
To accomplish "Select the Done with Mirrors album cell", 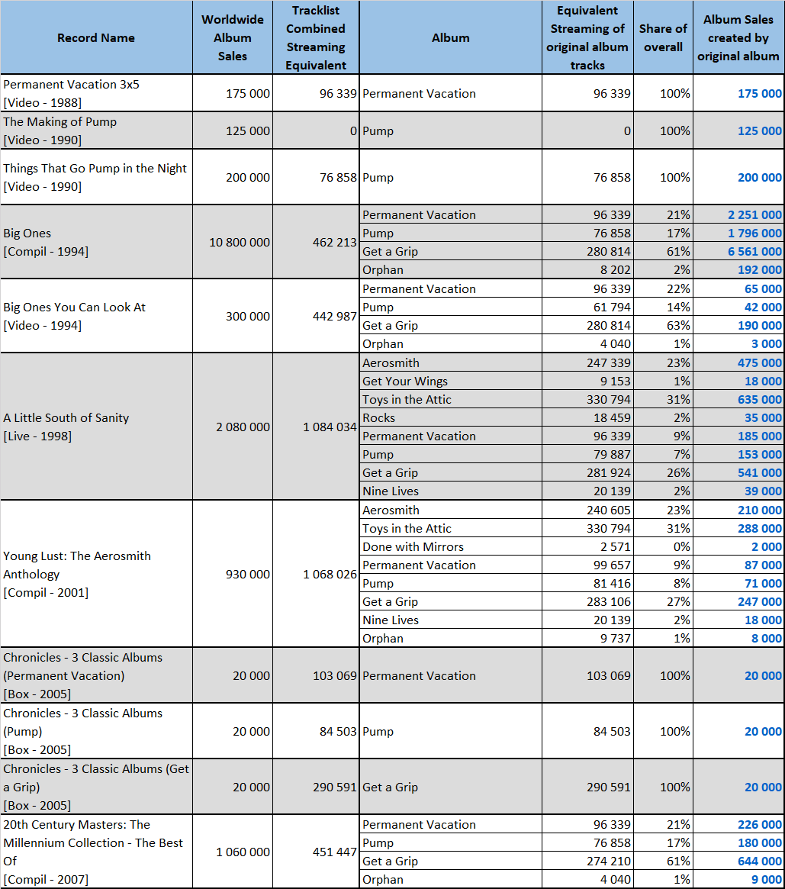I will 451,546.
